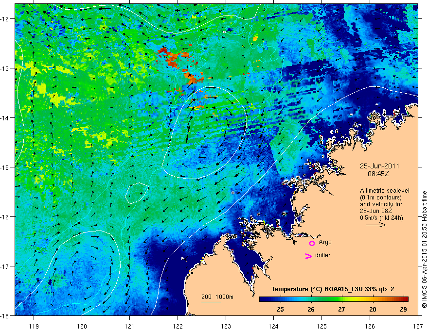Click the '125' longitude axis label

tap(322, 326)
